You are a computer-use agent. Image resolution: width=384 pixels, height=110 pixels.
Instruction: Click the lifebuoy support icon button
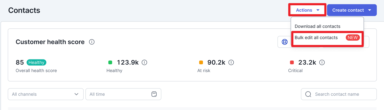pyautogui.click(x=284, y=42)
